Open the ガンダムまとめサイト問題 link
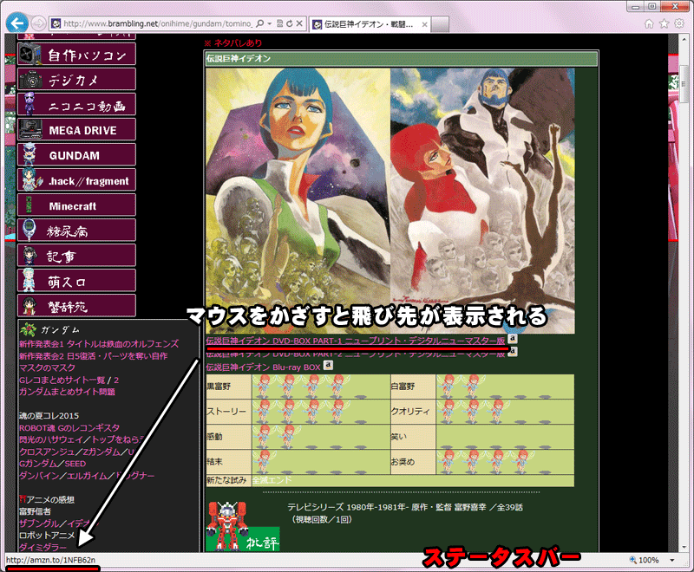This screenshot has height=572, width=694. [x=67, y=392]
